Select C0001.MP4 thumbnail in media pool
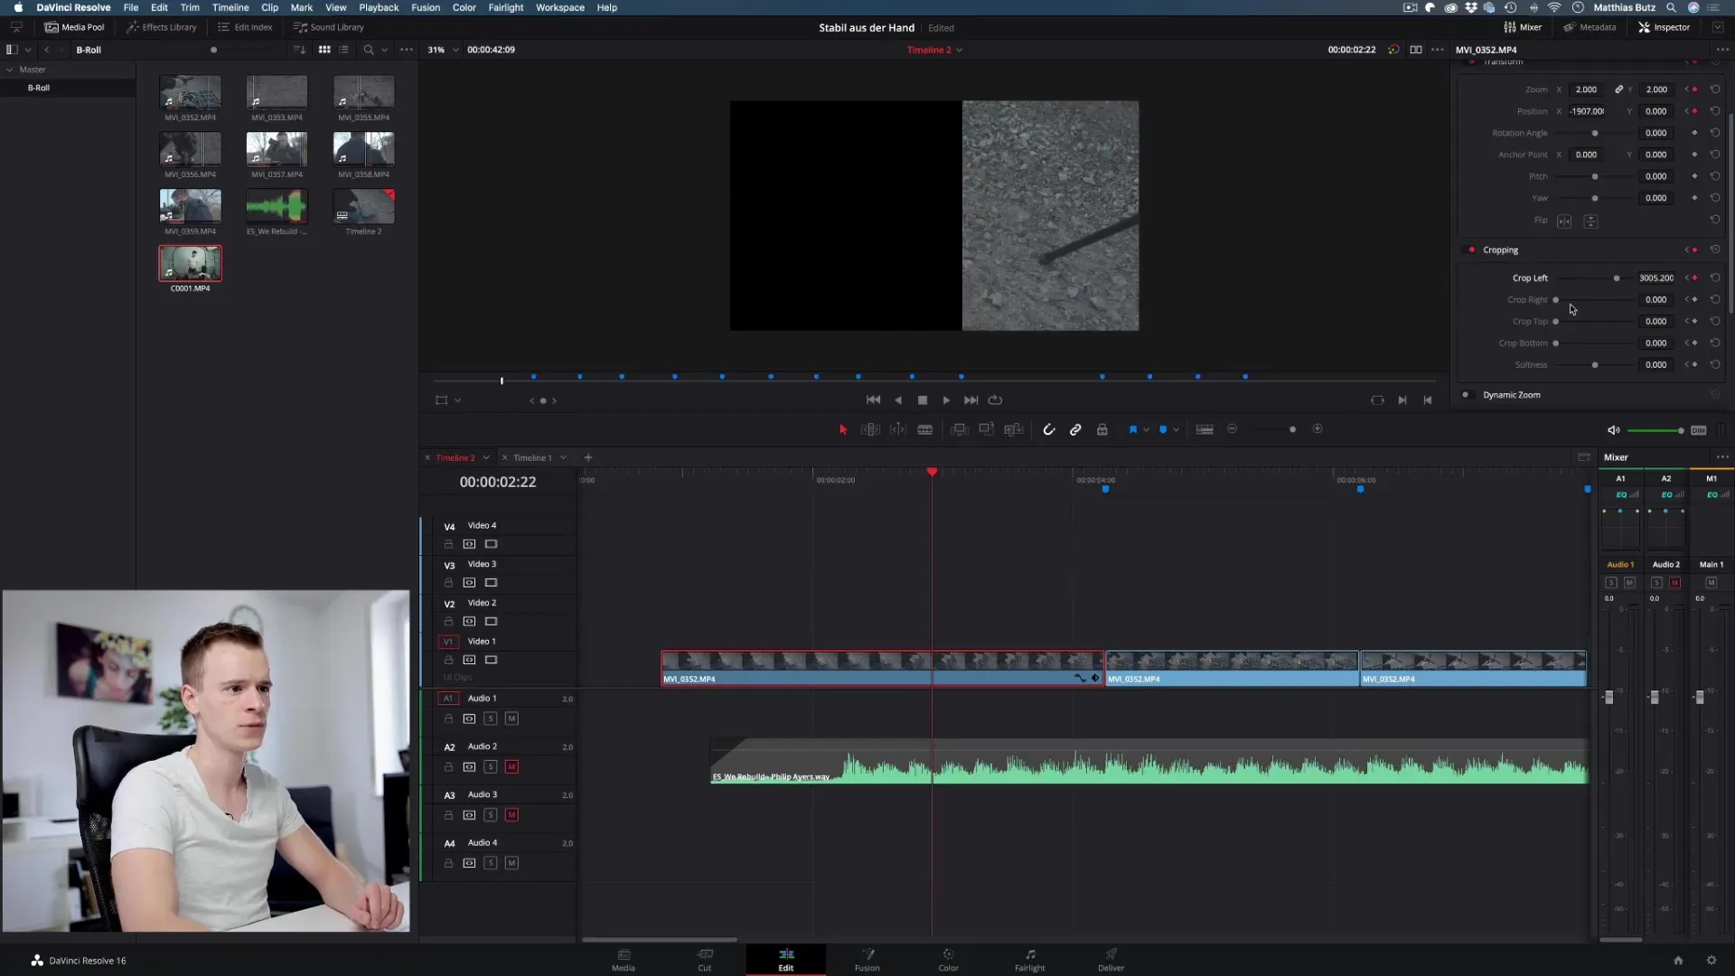Screen dimensions: 1735x976 [191, 264]
